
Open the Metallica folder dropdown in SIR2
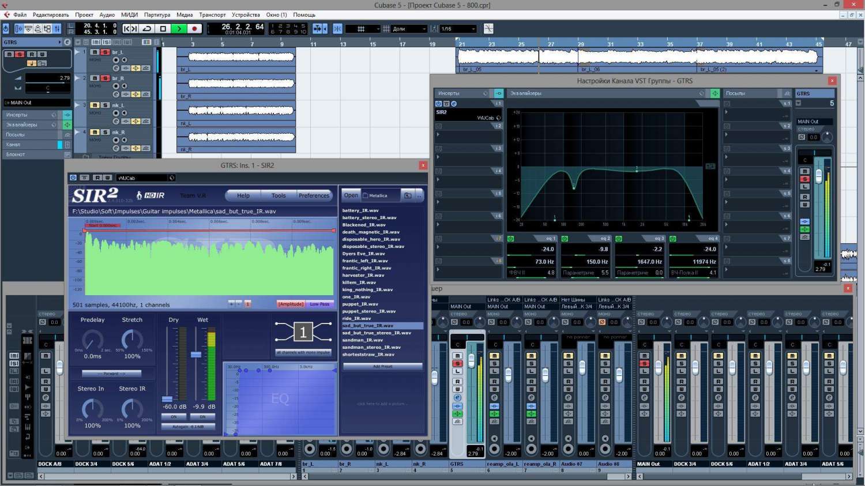380,195
